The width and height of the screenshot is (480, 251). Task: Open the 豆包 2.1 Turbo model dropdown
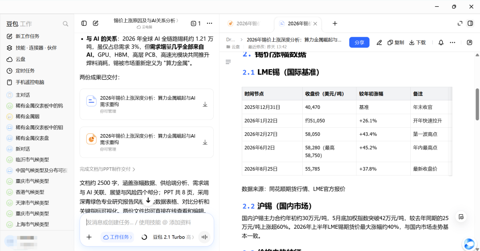coord(173,237)
